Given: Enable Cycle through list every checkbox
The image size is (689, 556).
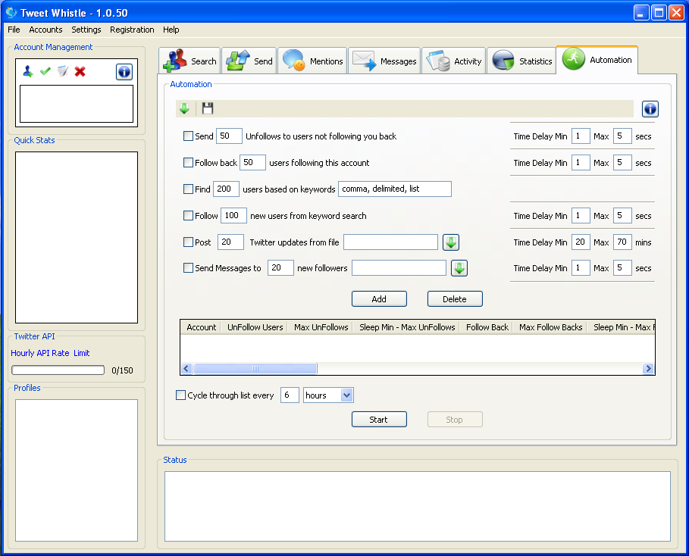Looking at the screenshot, I should click(x=180, y=395).
